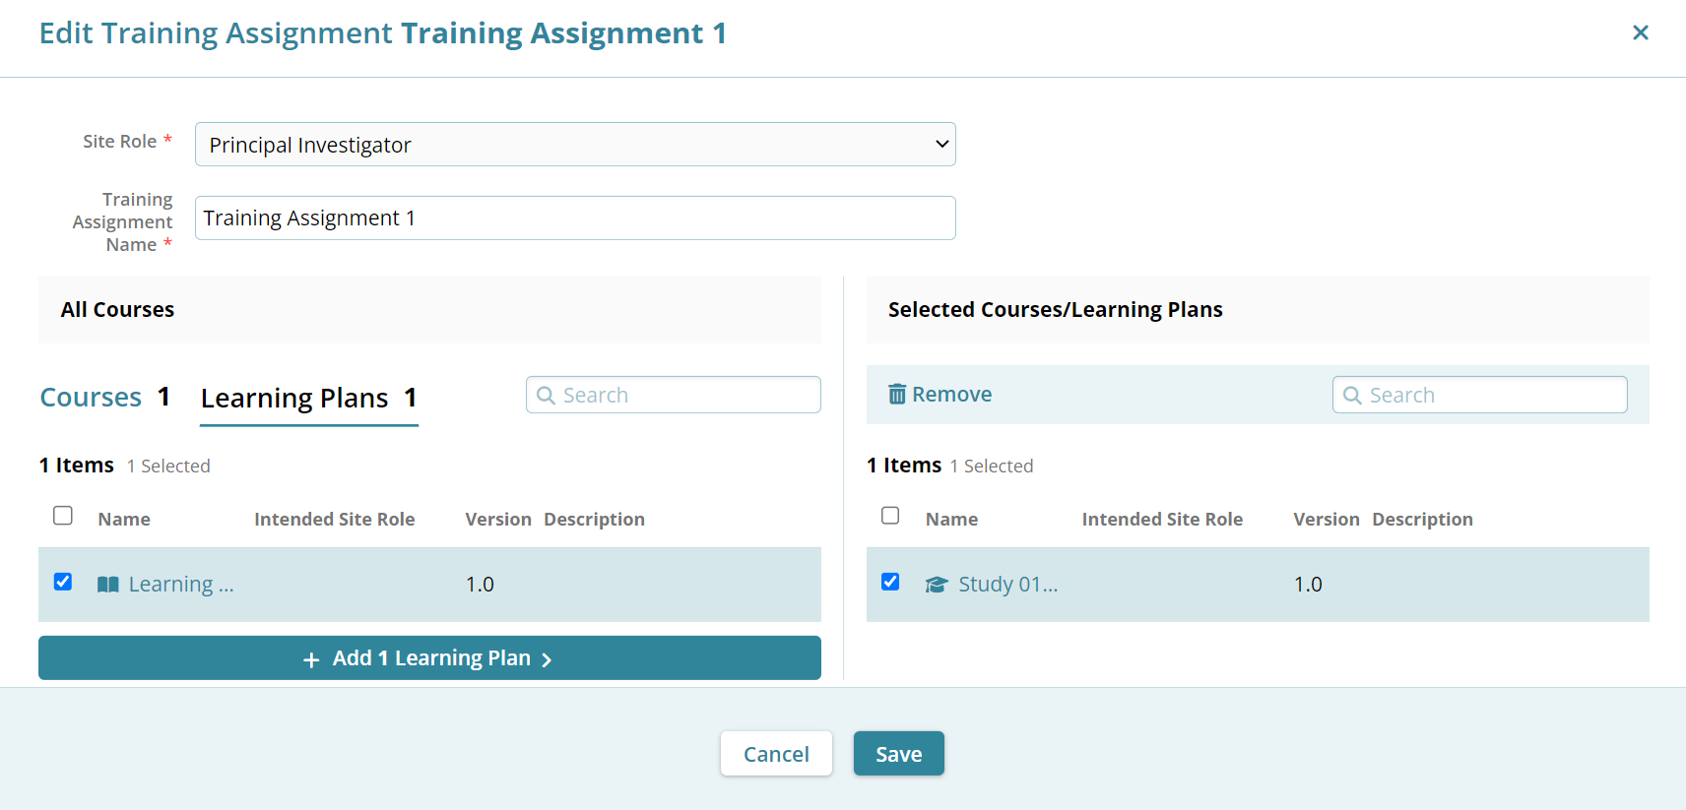1686x810 pixels.
Task: Open the Site Role dropdown
Action: click(575, 144)
